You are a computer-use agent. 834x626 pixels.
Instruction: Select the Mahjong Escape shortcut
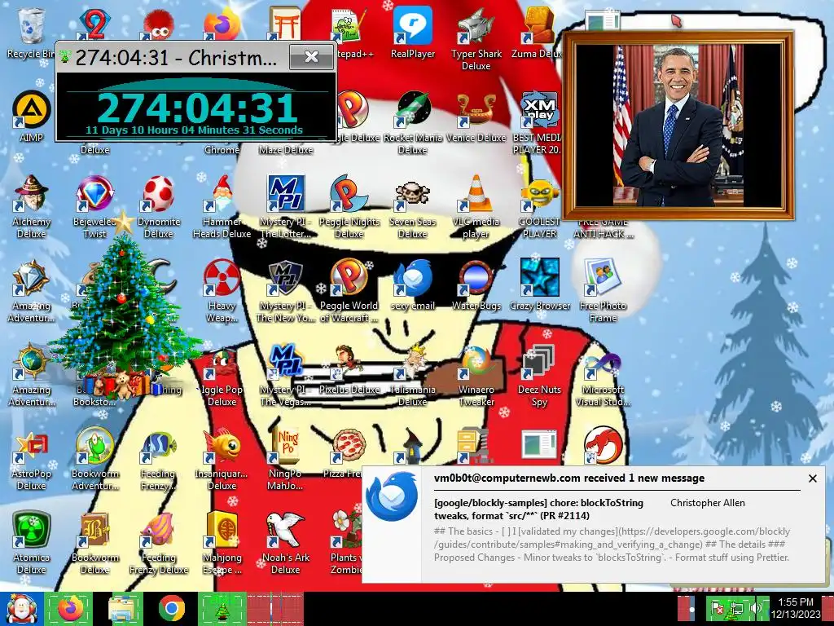(x=222, y=543)
